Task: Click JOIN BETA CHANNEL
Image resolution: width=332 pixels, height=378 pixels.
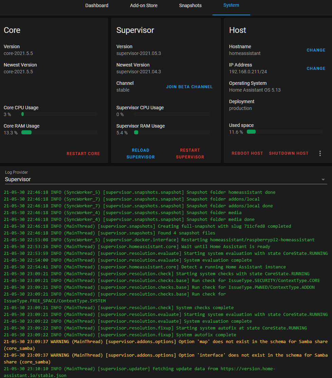Action: [189, 87]
